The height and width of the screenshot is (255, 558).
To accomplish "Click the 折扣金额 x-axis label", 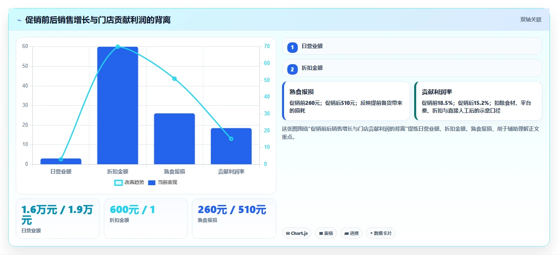I will (118, 171).
